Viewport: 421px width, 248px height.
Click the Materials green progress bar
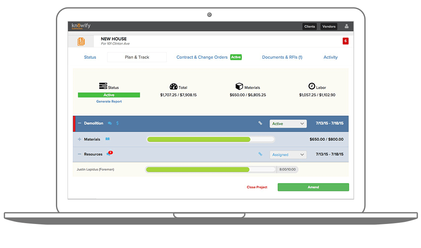click(199, 139)
